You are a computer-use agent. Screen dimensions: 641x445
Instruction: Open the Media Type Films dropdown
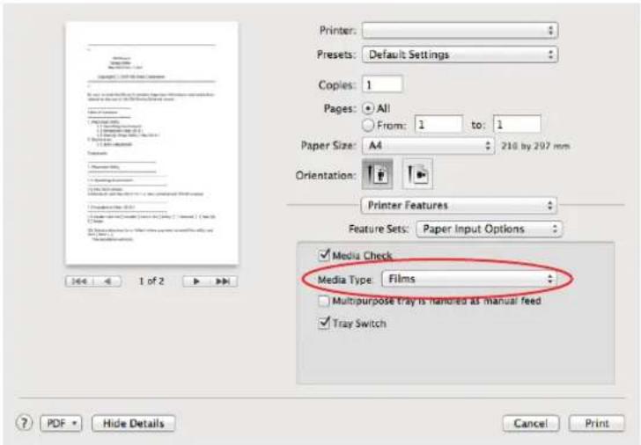(469, 280)
